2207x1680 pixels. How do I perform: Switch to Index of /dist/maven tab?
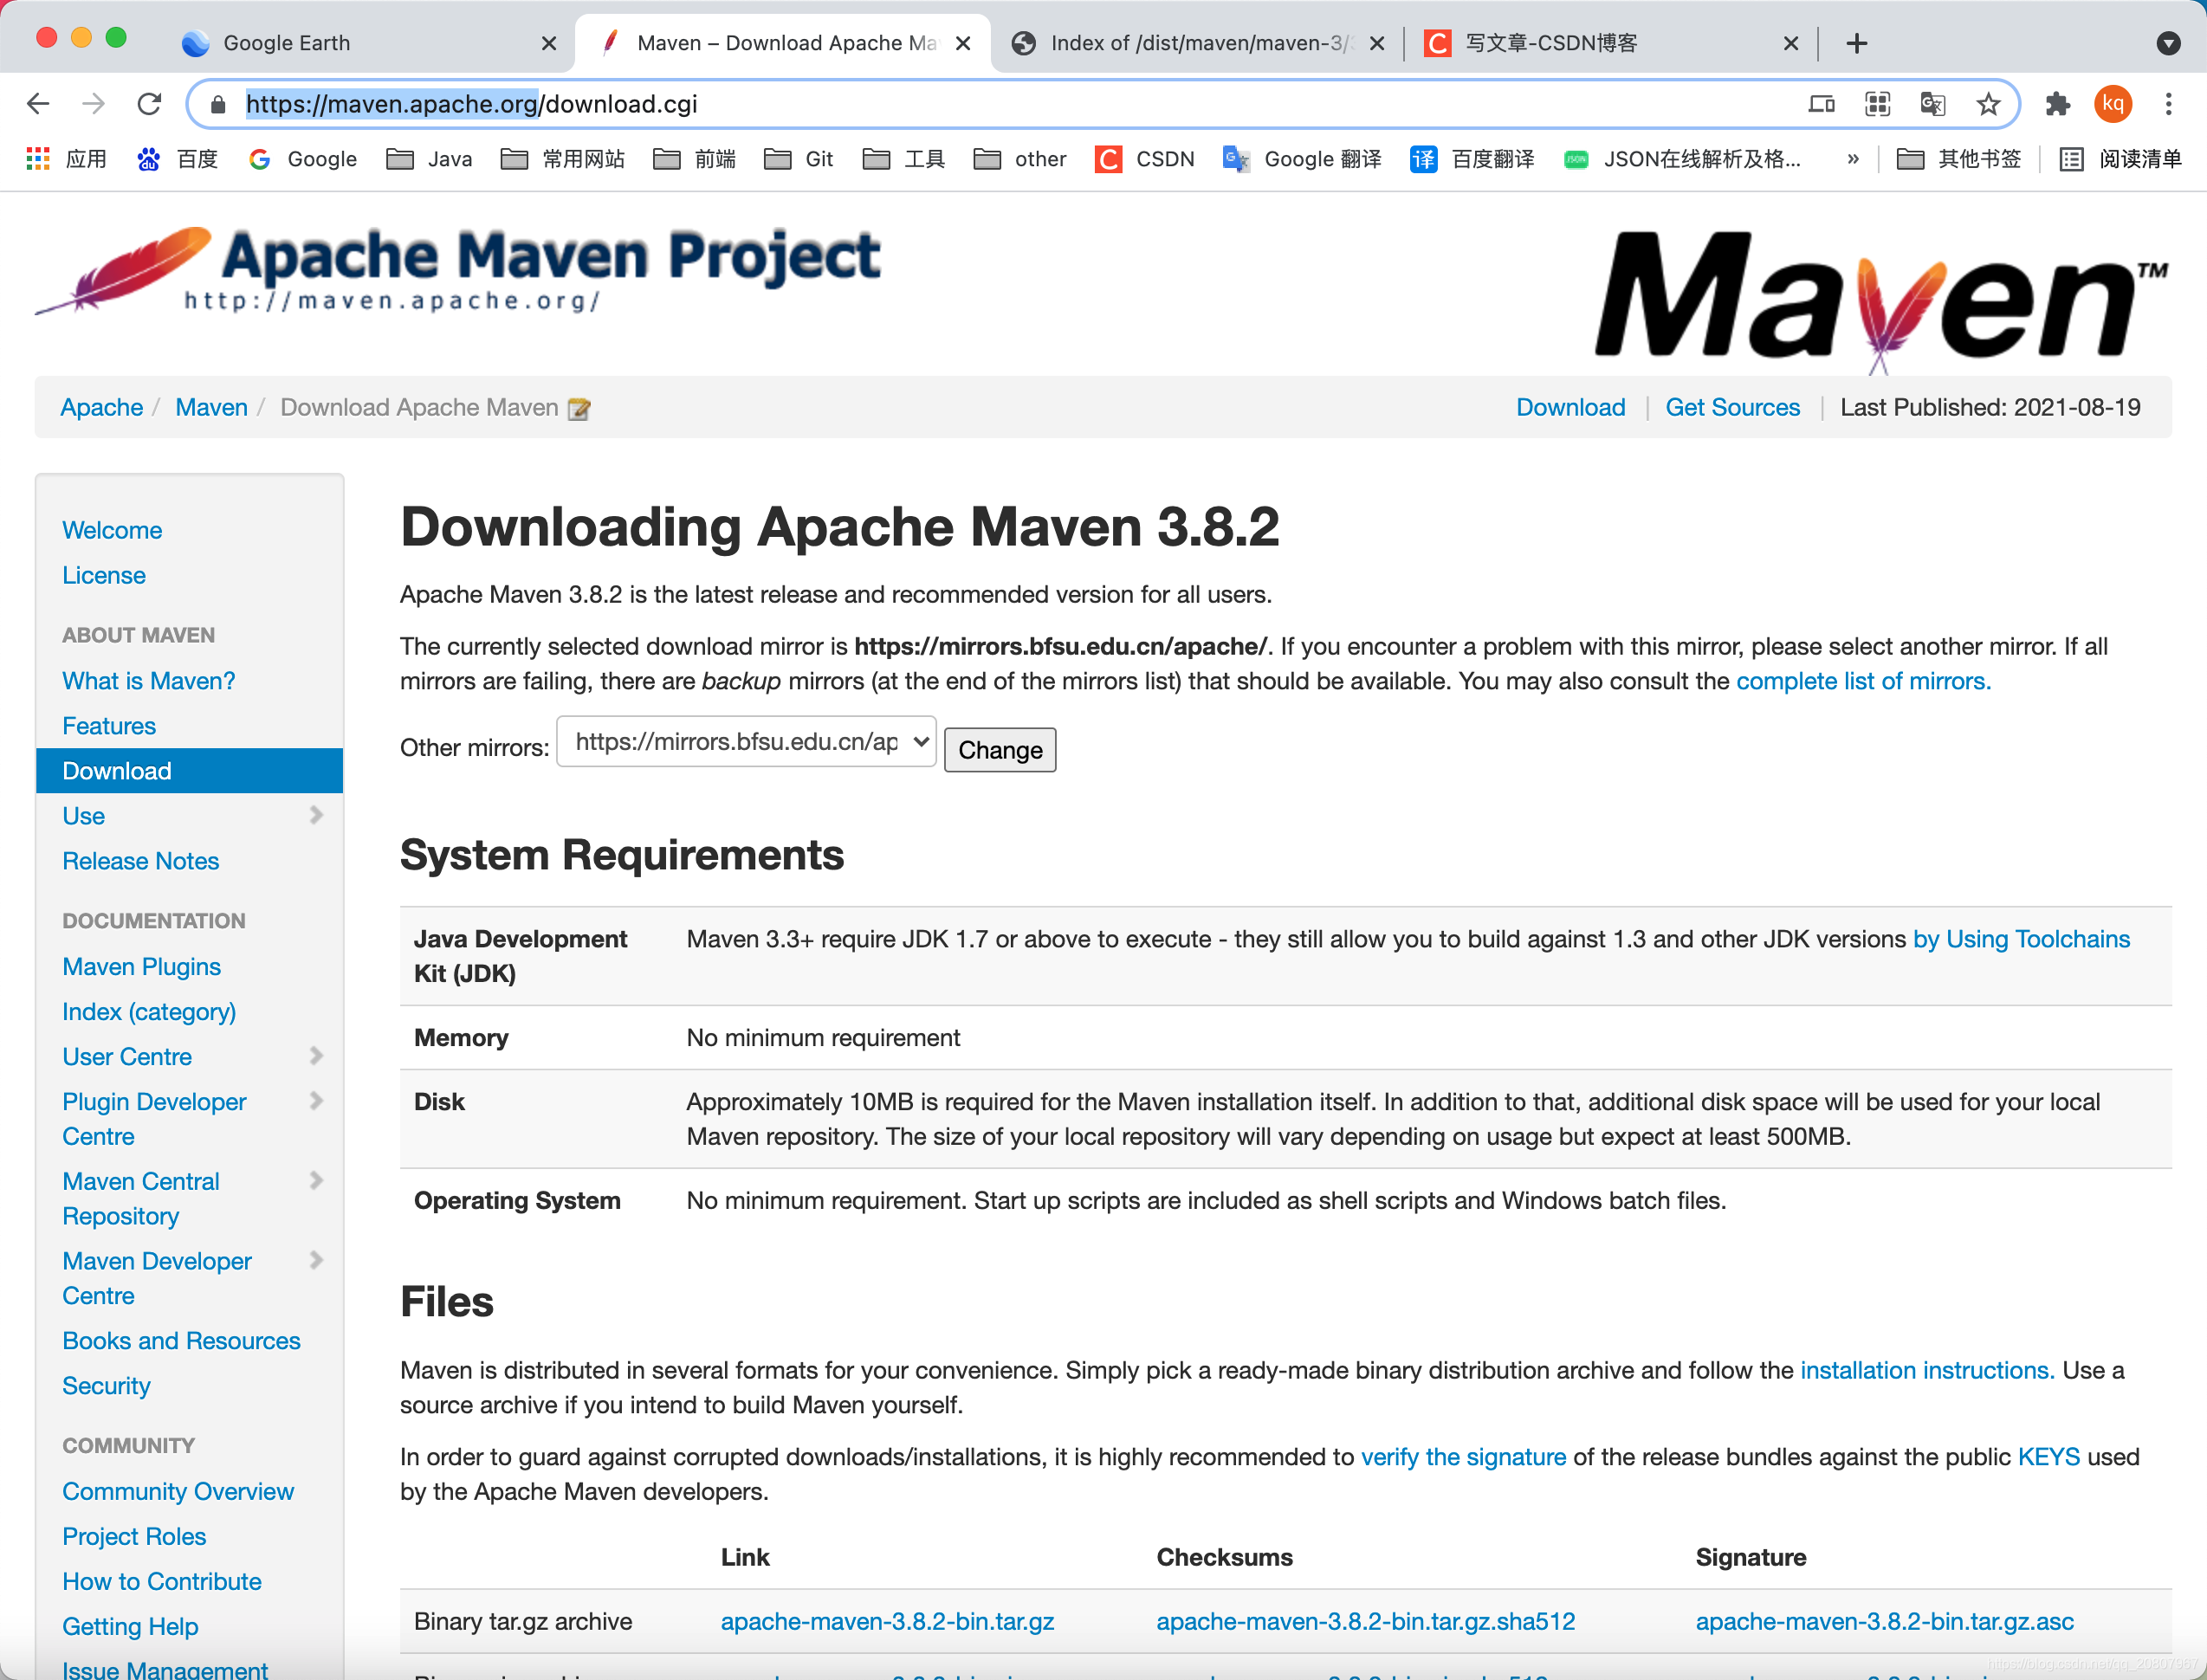pos(1200,43)
